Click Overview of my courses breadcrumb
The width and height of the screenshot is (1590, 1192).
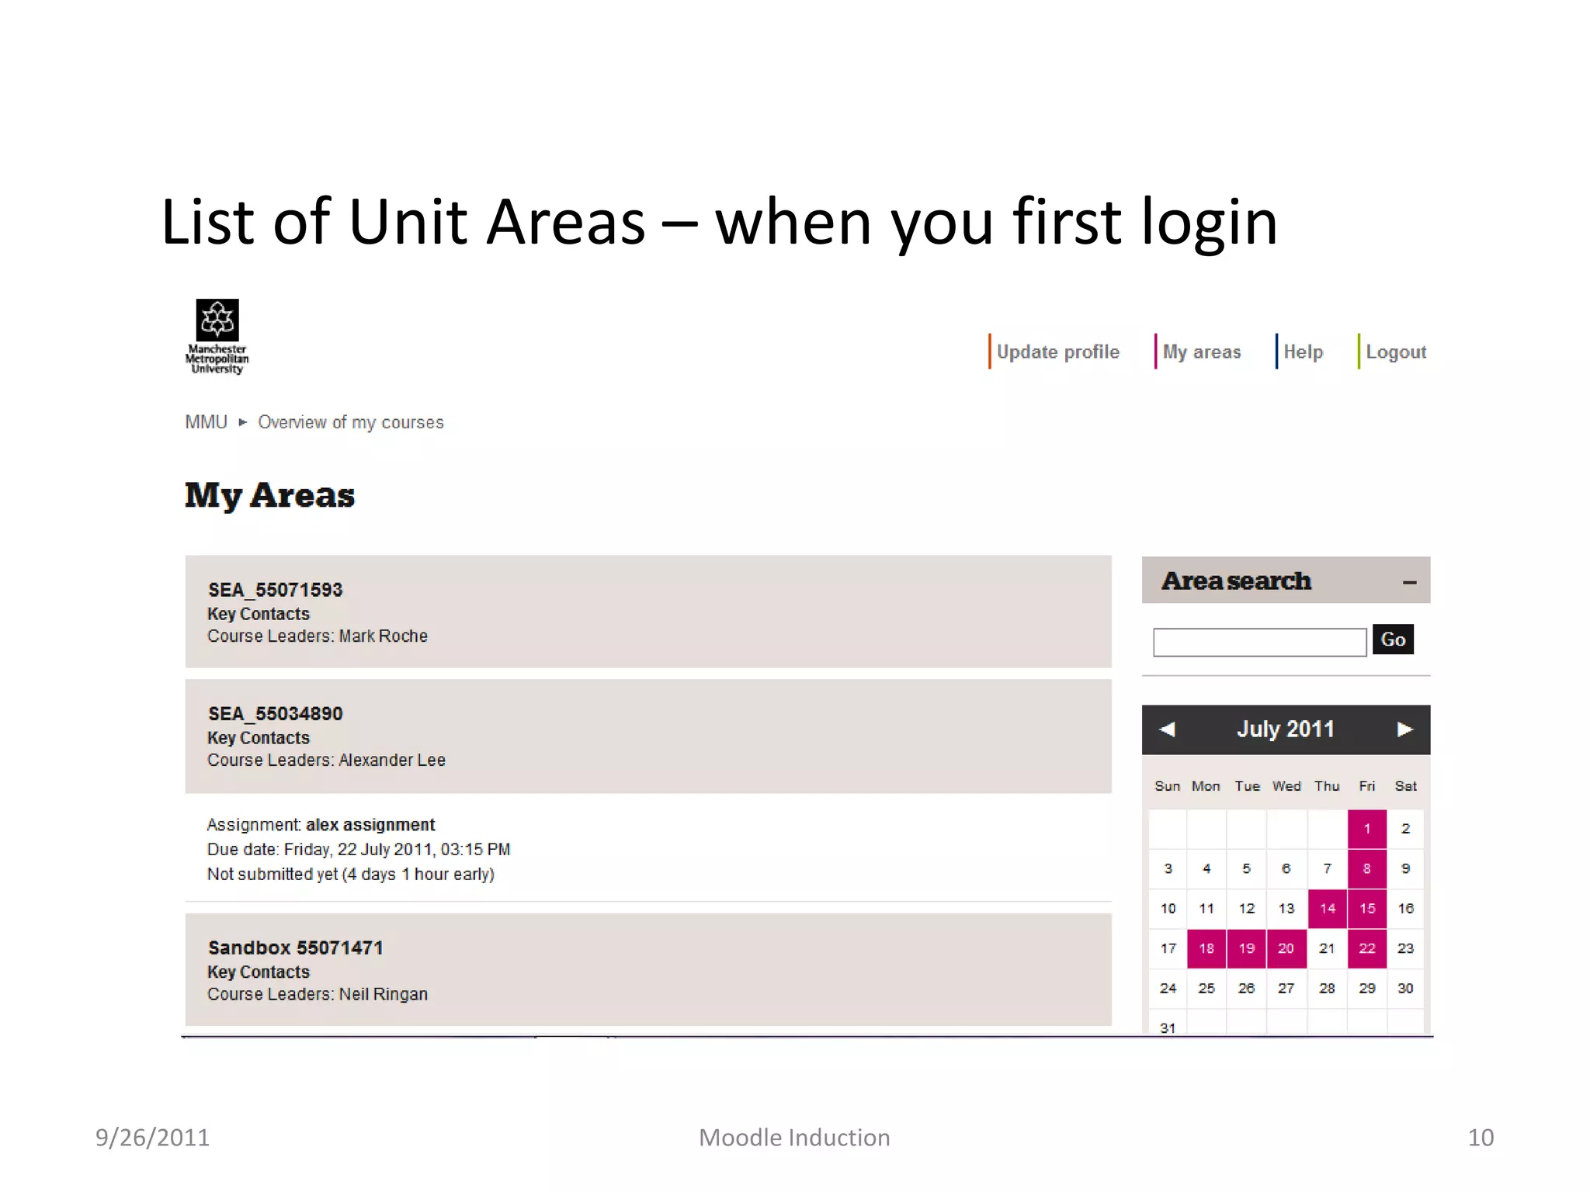pyautogui.click(x=351, y=422)
